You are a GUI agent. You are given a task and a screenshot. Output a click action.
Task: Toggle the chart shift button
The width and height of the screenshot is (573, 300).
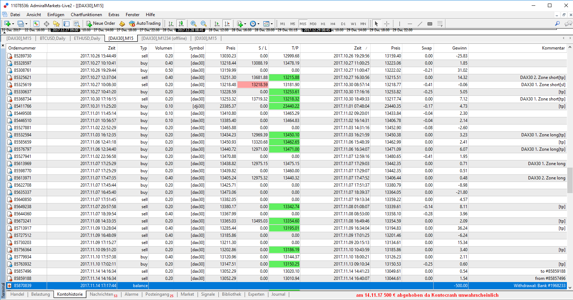tap(227, 24)
